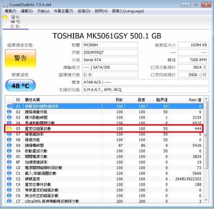214x209 pixels.
Task: Select the 重定位事件計數 attribute row
Action: 104,184
